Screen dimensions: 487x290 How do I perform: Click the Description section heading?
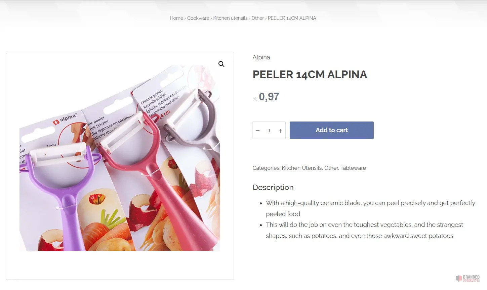point(273,187)
